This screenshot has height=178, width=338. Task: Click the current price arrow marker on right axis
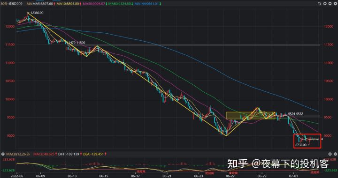click(x=322, y=139)
